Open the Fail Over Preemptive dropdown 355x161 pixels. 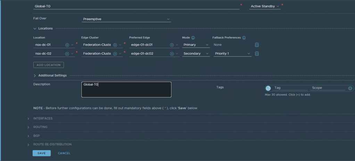(x=126, y=19)
